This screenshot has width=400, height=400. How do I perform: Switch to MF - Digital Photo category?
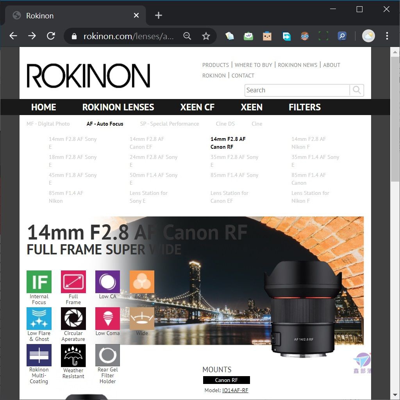point(48,124)
